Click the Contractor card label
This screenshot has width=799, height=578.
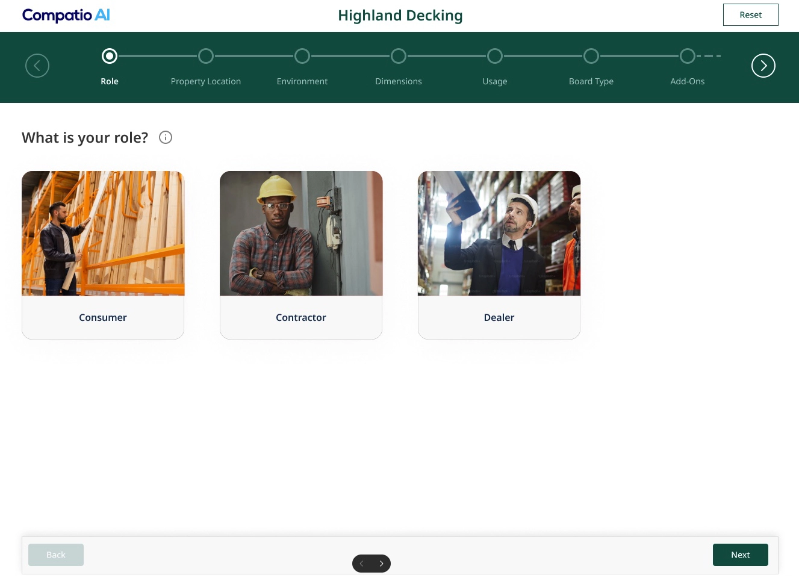click(x=301, y=317)
